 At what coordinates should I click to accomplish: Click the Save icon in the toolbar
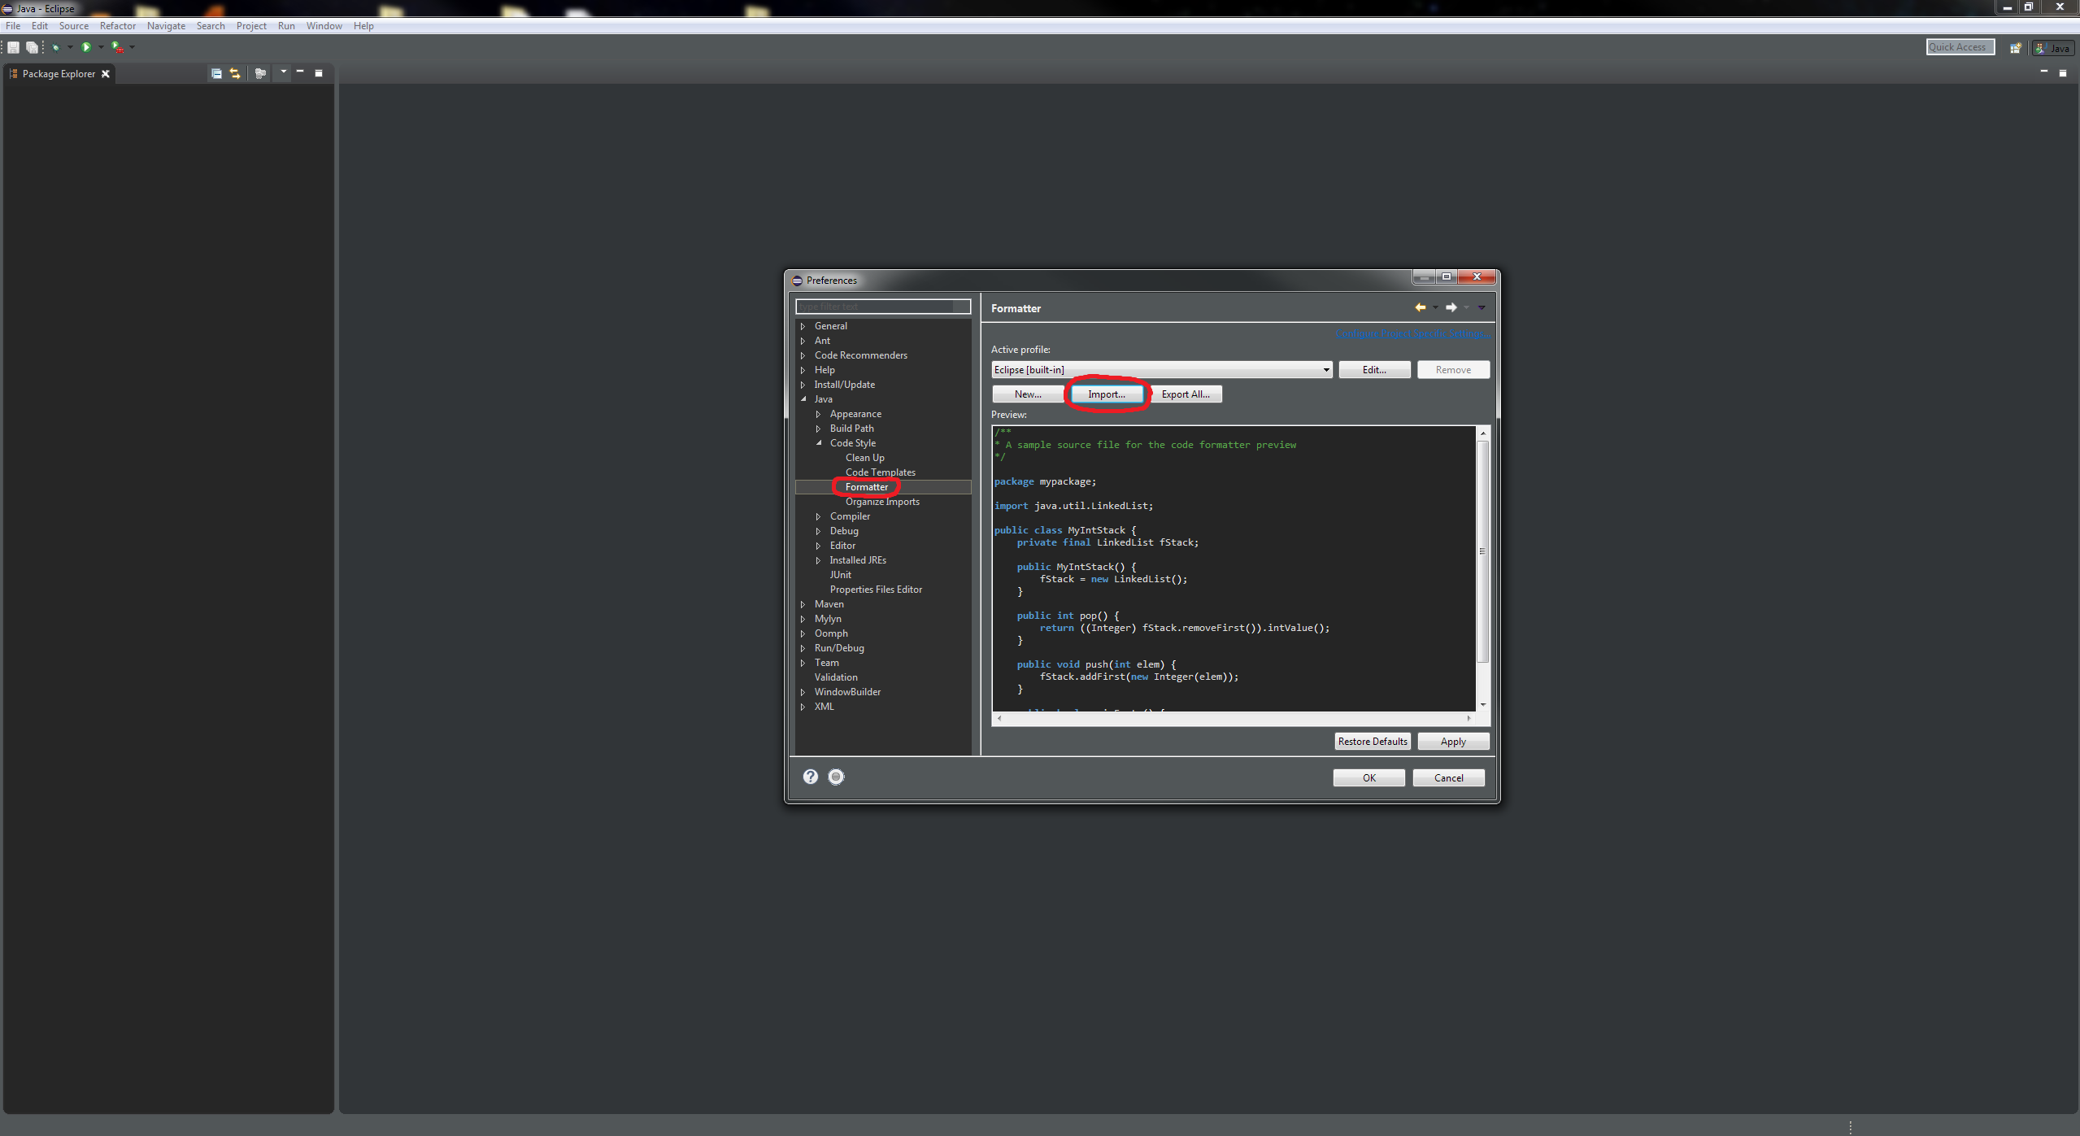13,47
